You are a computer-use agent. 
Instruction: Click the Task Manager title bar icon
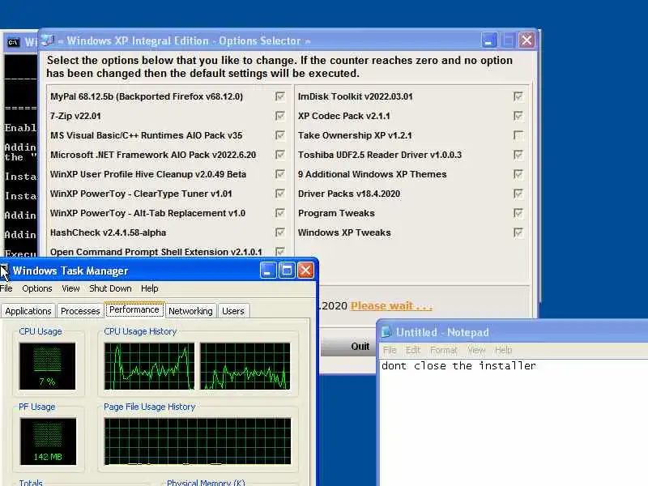(x=4, y=271)
